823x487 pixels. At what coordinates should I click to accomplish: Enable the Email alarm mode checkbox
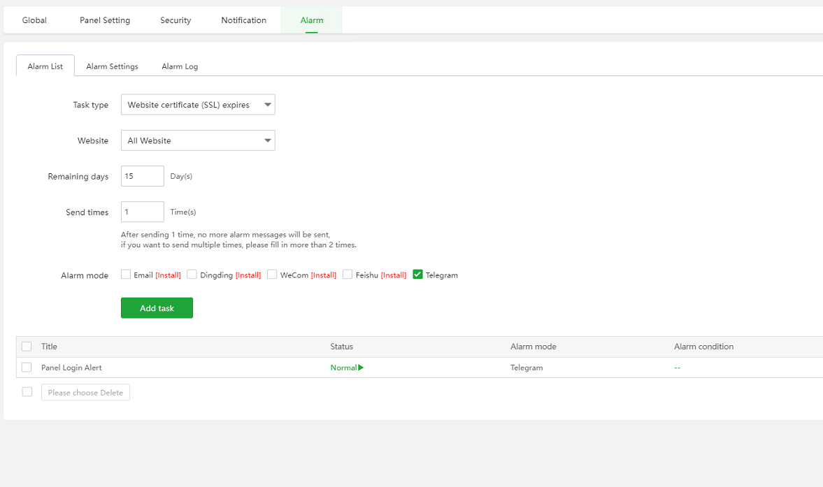point(126,275)
